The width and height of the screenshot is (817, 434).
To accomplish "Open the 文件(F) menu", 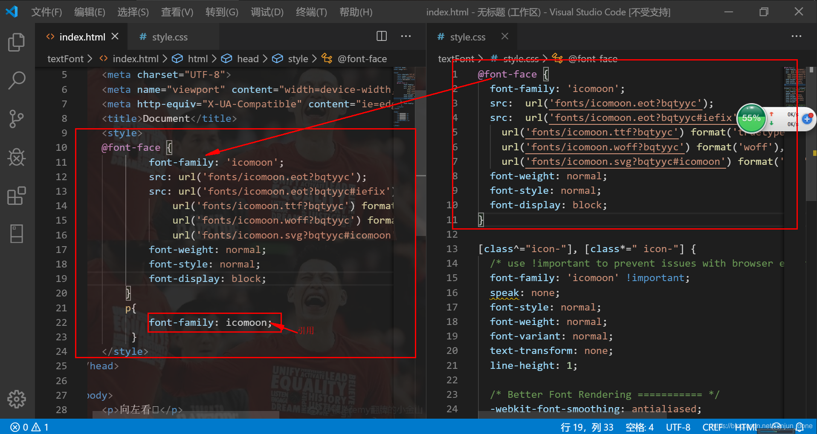I will point(46,12).
